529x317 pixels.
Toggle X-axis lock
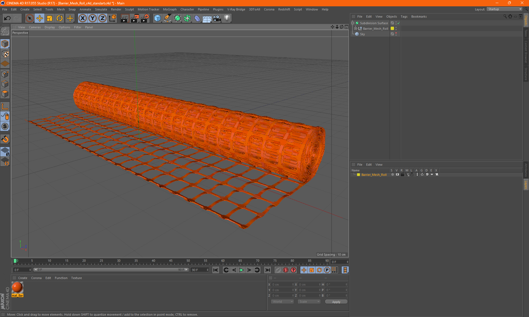coord(82,18)
